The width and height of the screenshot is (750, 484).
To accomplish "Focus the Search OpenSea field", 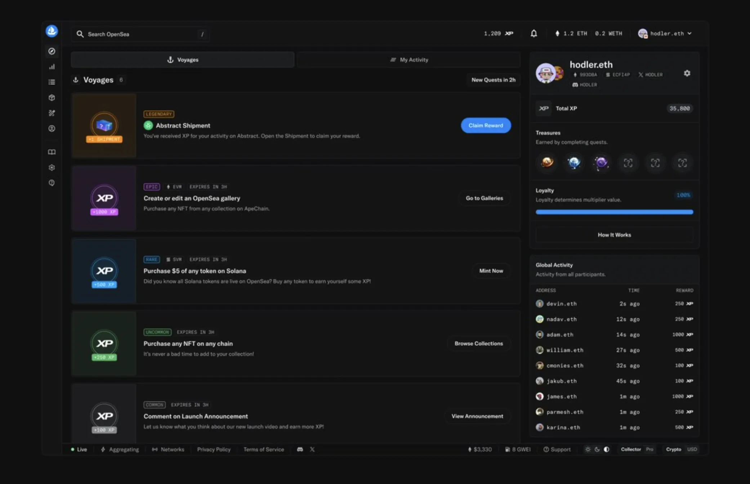I will [140, 34].
